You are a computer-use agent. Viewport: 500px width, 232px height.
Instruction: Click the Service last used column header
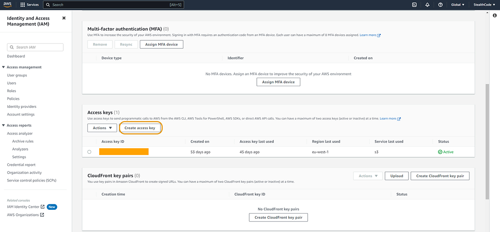(389, 141)
